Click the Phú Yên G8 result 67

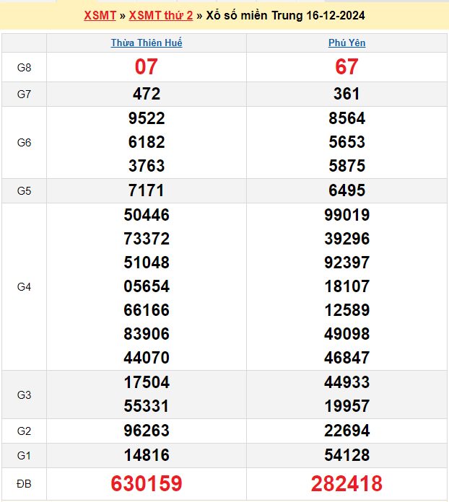coord(346,67)
